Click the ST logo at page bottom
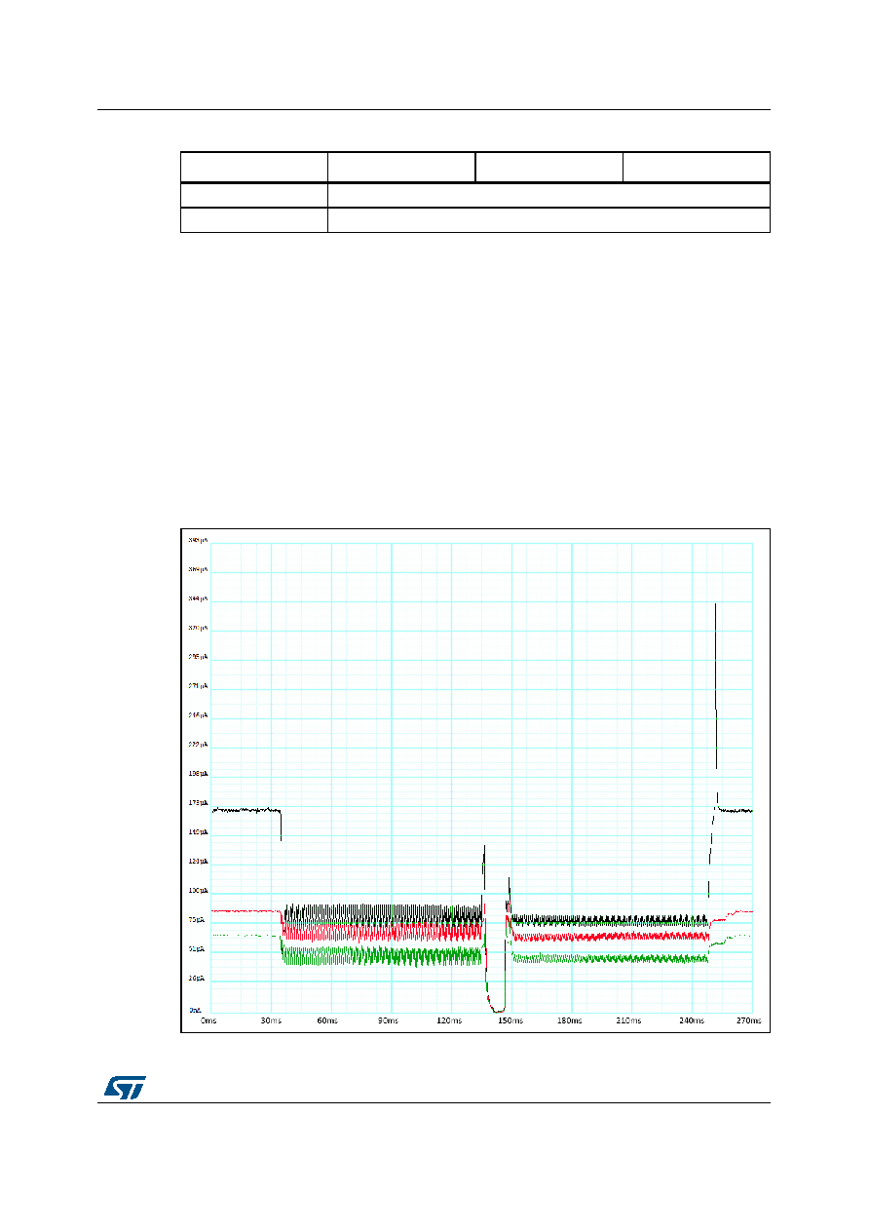Screen dimensions: 869x1231 point(125,1086)
